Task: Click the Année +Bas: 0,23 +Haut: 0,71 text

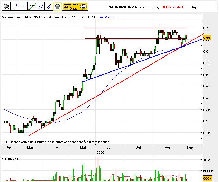Action: click(72, 17)
